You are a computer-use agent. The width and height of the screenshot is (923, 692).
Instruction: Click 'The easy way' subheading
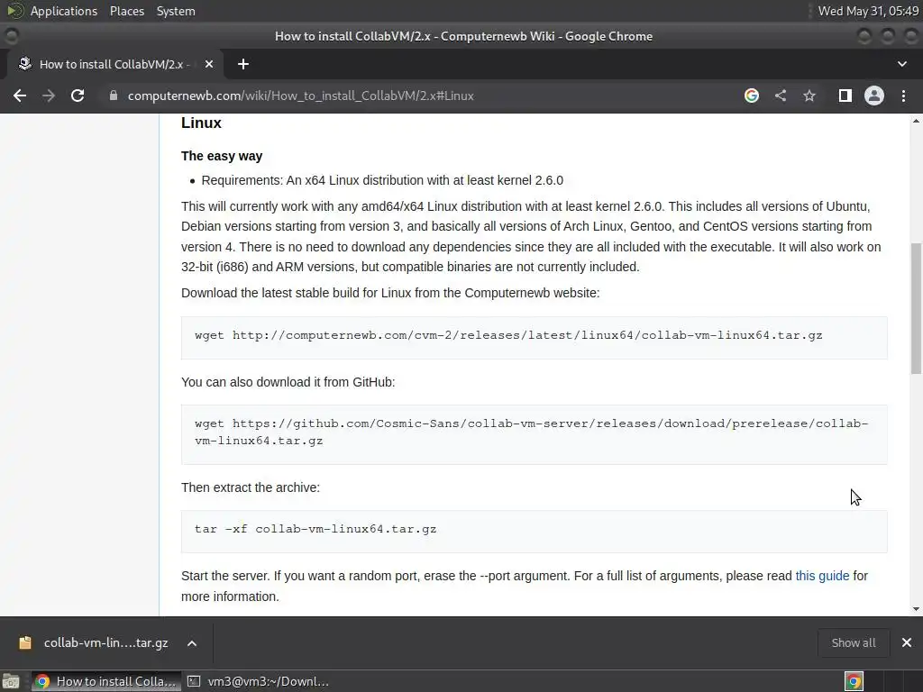point(222,156)
